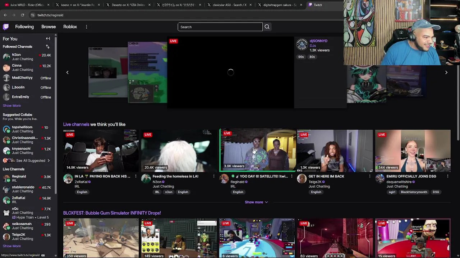Click in the Twitch search field
Screen dimensions: 460x258
click(x=220, y=27)
